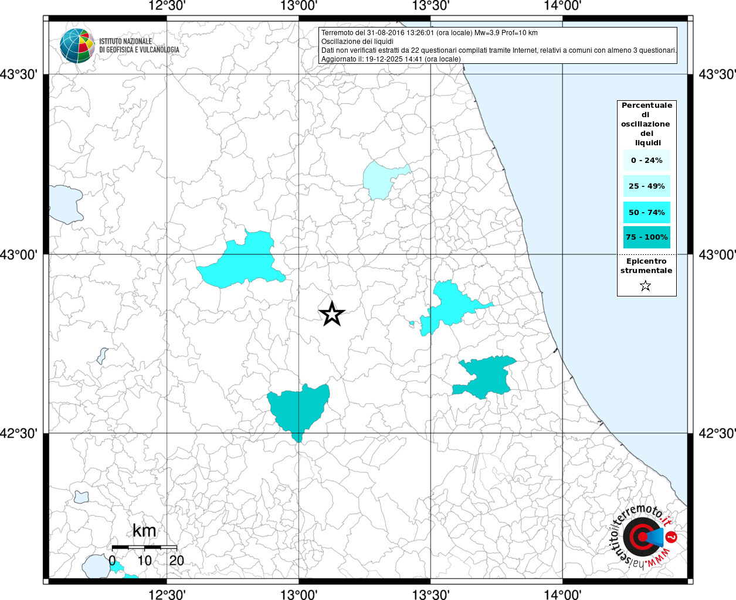Click the epicenter star on the map

click(x=331, y=315)
